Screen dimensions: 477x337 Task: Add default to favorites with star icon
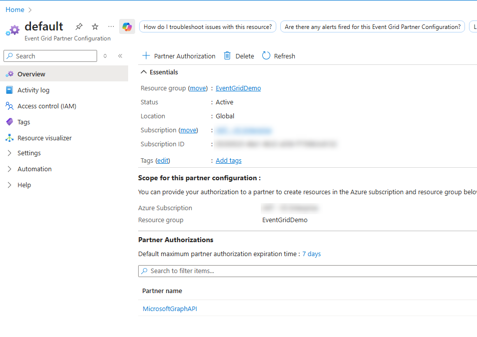tap(95, 27)
